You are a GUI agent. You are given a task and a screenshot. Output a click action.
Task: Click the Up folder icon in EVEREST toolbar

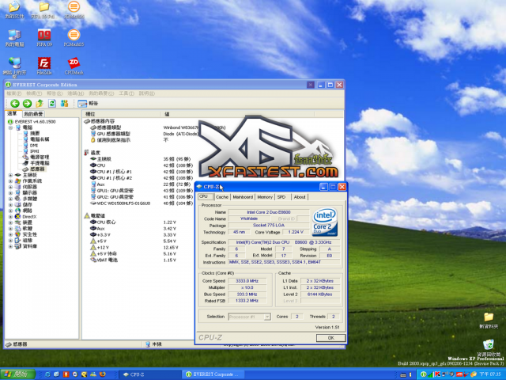tap(40, 104)
